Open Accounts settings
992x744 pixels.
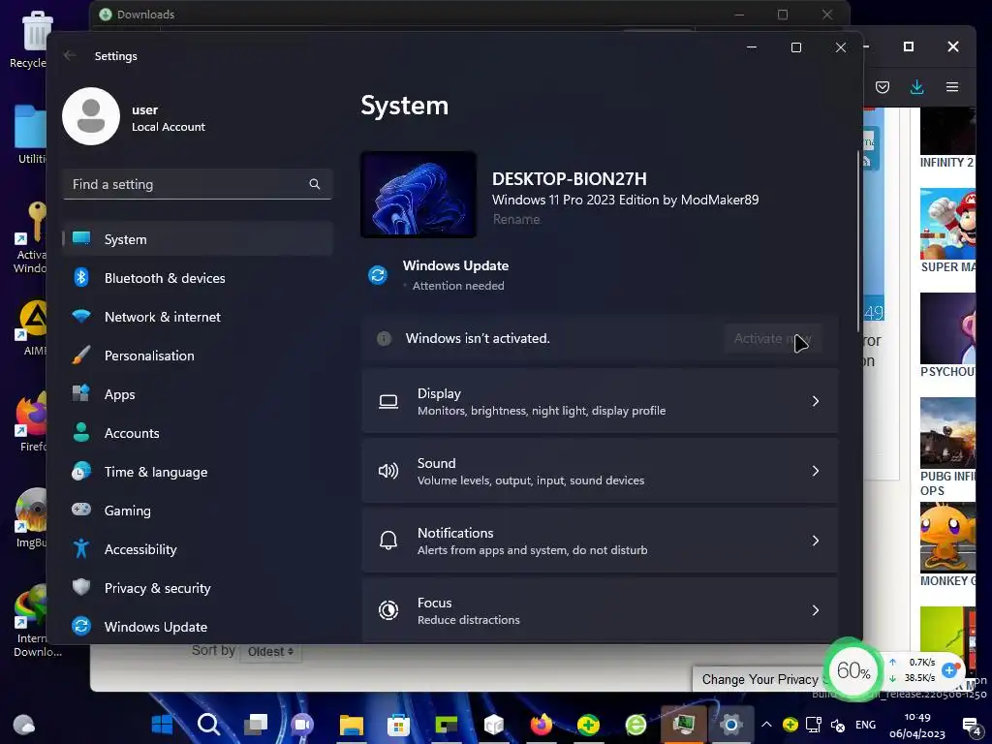coord(198,433)
